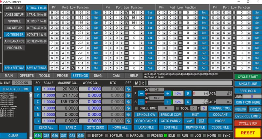
Task: Zero the A axis work coordinate
Action: click(38, 108)
